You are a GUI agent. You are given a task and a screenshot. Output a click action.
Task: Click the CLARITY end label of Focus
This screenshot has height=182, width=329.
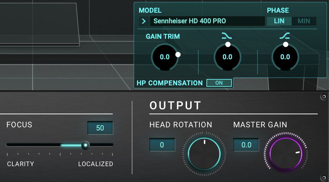(x=20, y=164)
